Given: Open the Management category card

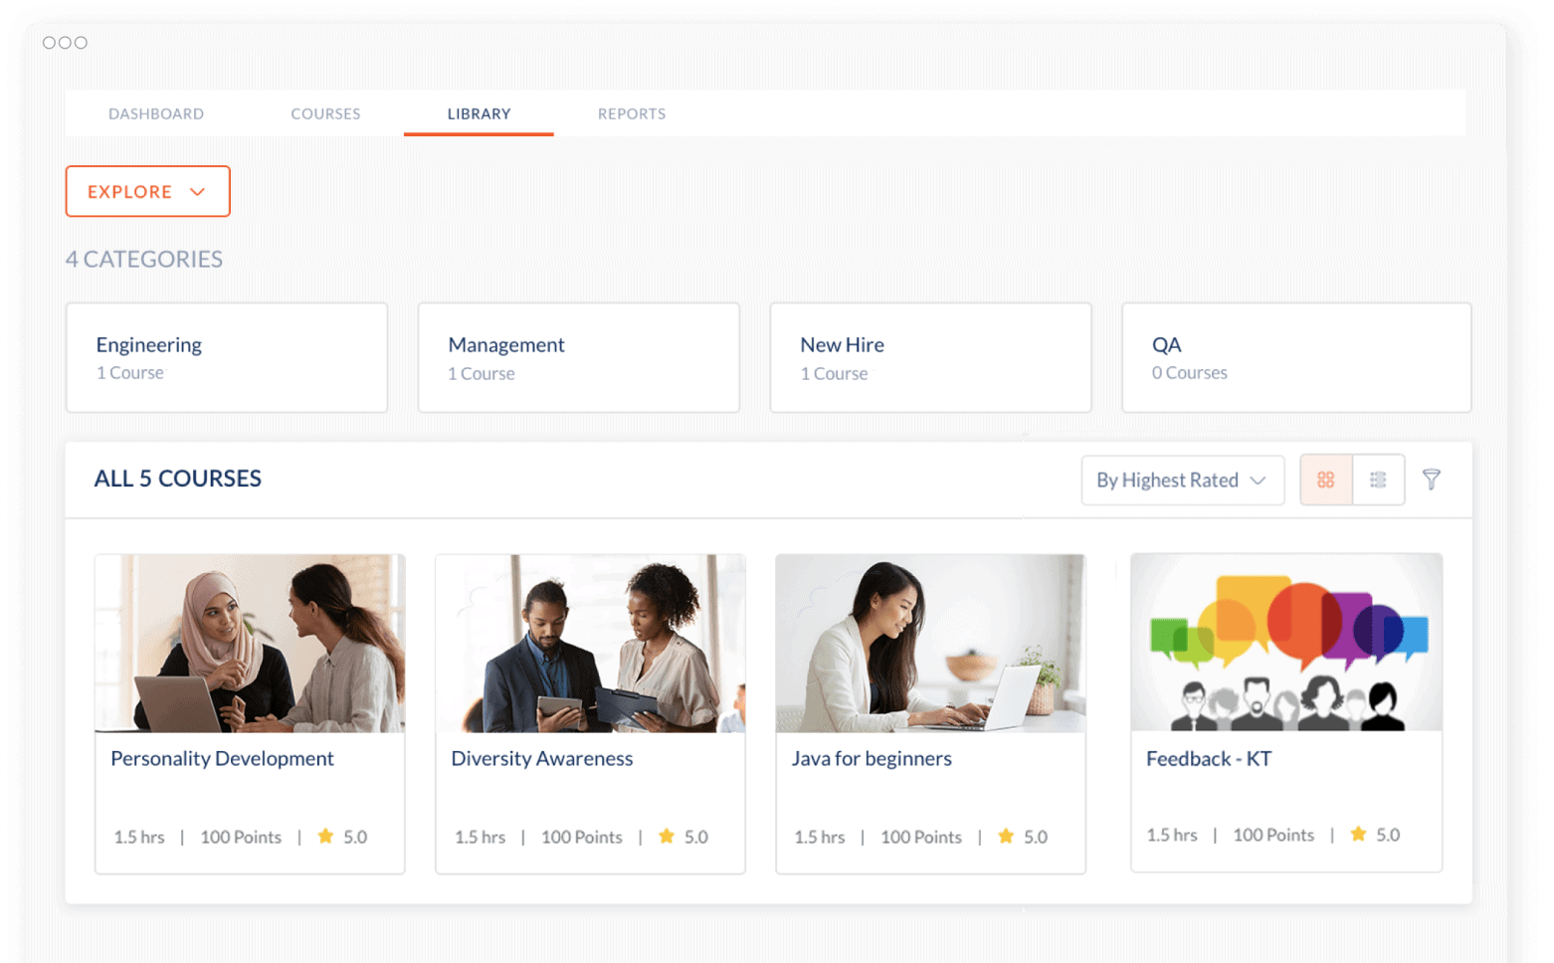Looking at the screenshot, I should pyautogui.click(x=579, y=357).
